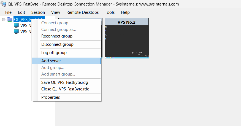The image size is (241, 126).
Task: Click the QL_VPS_FastByte group folder icon
Action: (10, 19)
